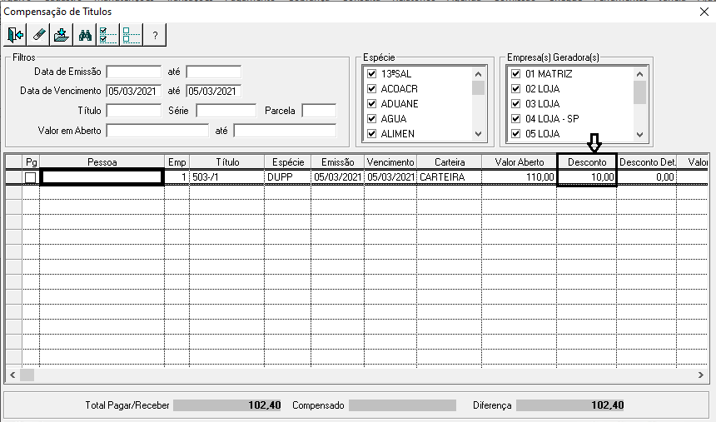Image resolution: width=716 pixels, height=422 pixels.
Task: Click the Desconto Det. column header
Action: pos(647,162)
